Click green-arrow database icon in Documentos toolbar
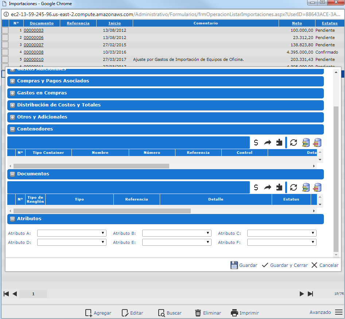This screenshot has height=319, width=345. coord(306,187)
